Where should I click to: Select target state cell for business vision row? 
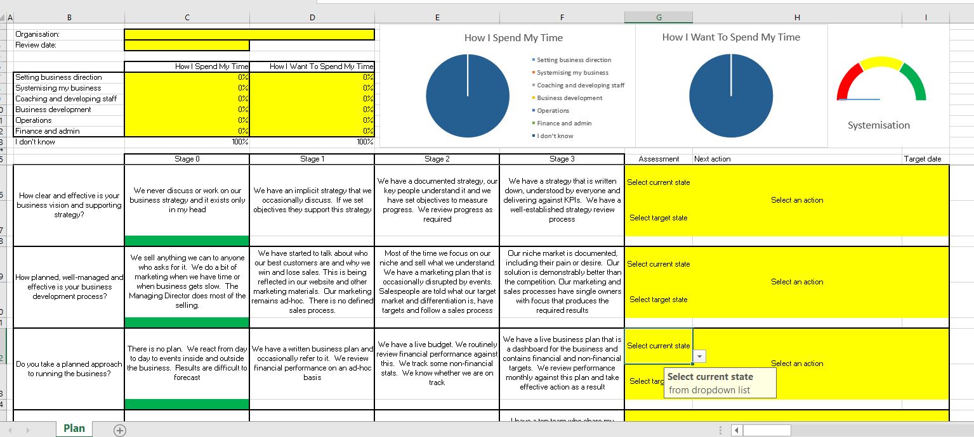tap(659, 218)
